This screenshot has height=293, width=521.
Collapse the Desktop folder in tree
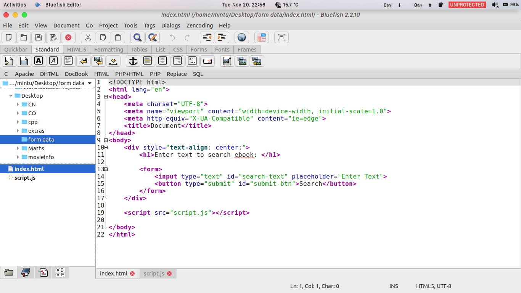click(11, 96)
